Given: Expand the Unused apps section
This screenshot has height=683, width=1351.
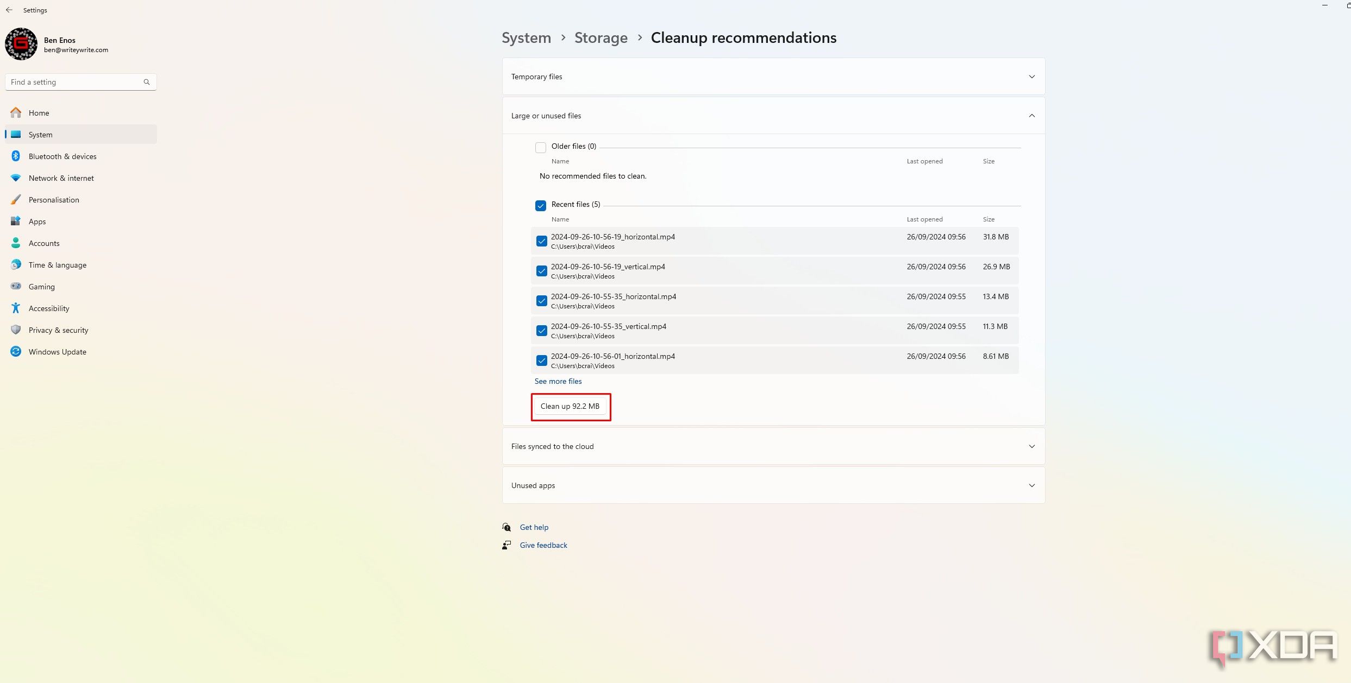Looking at the screenshot, I should click(773, 485).
